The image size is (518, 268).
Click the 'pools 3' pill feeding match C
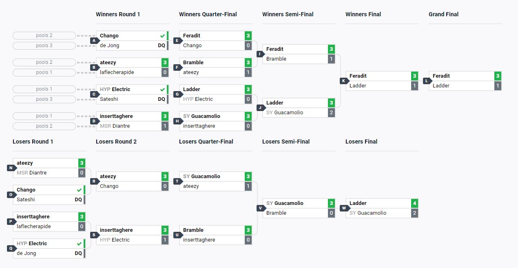click(44, 99)
